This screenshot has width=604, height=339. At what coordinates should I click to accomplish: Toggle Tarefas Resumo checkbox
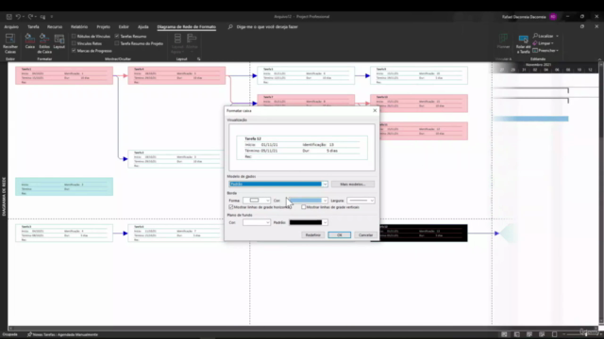117,36
